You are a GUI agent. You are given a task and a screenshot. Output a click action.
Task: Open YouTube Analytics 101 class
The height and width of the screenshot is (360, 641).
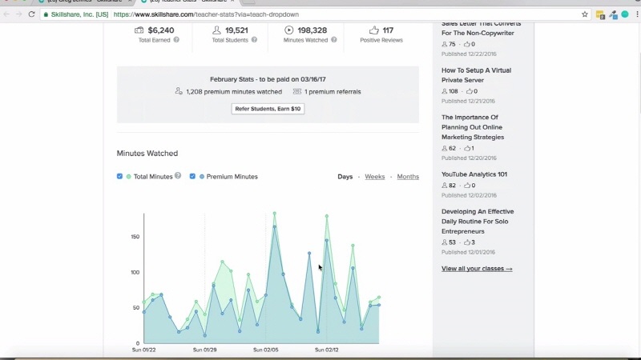[474, 174]
